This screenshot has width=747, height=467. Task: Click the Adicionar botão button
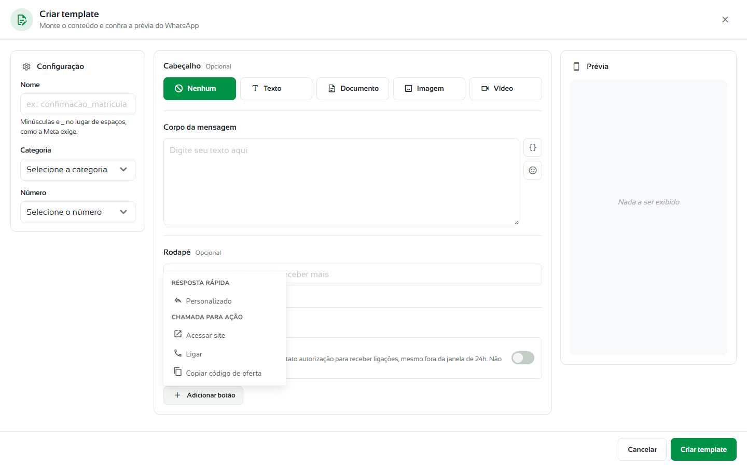click(x=203, y=395)
